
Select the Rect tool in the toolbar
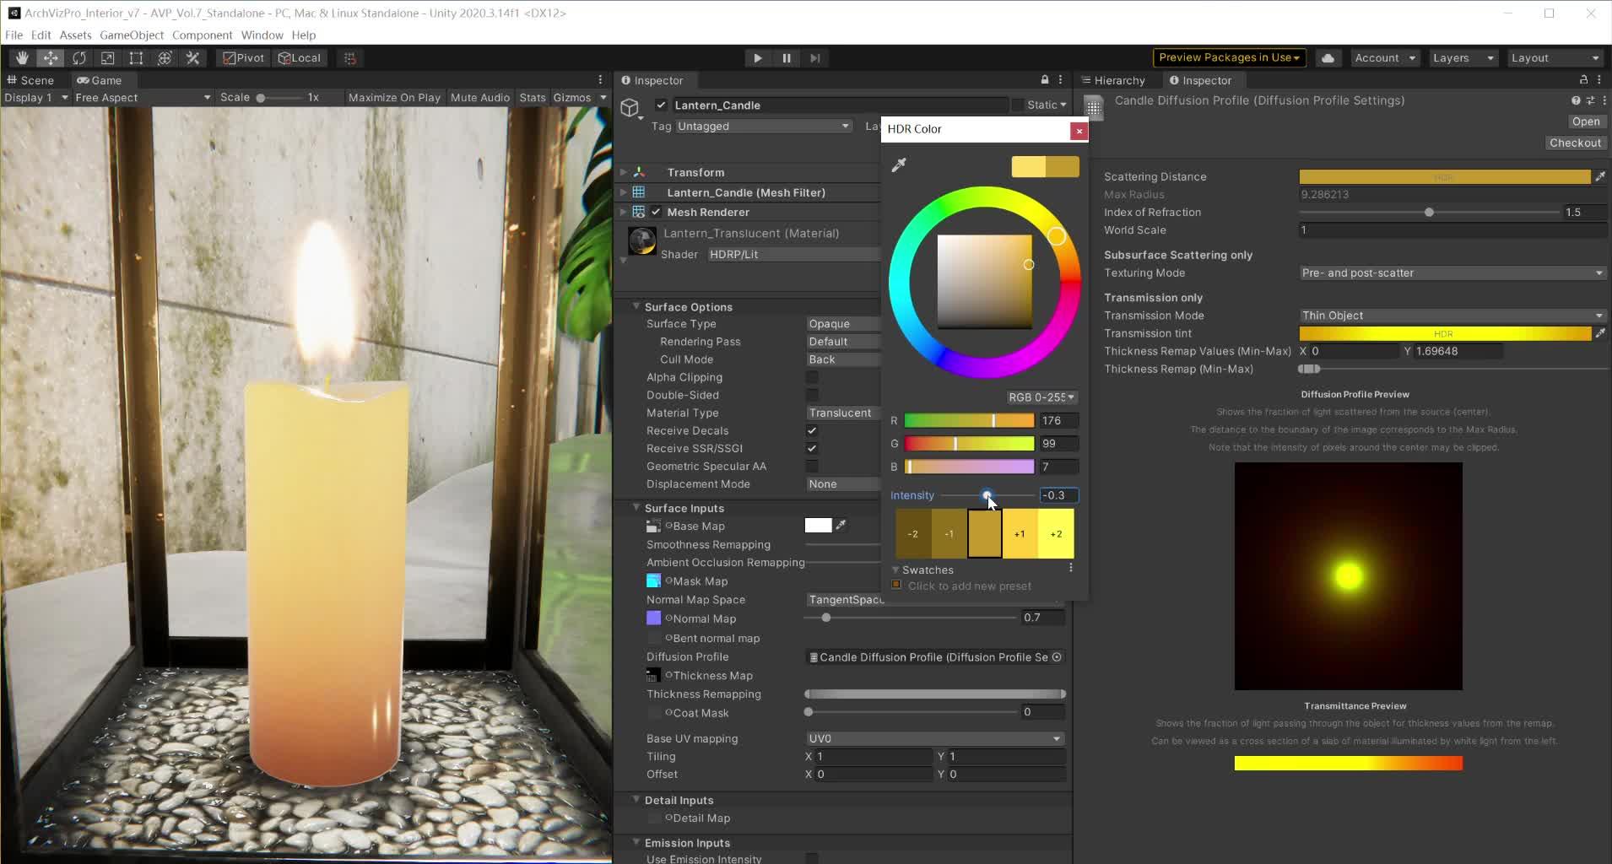(x=136, y=57)
